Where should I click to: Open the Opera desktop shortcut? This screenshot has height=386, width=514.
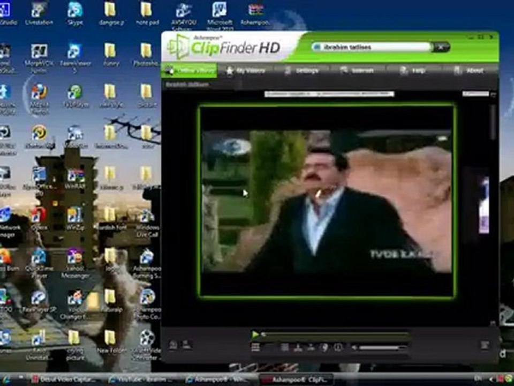click(x=39, y=218)
